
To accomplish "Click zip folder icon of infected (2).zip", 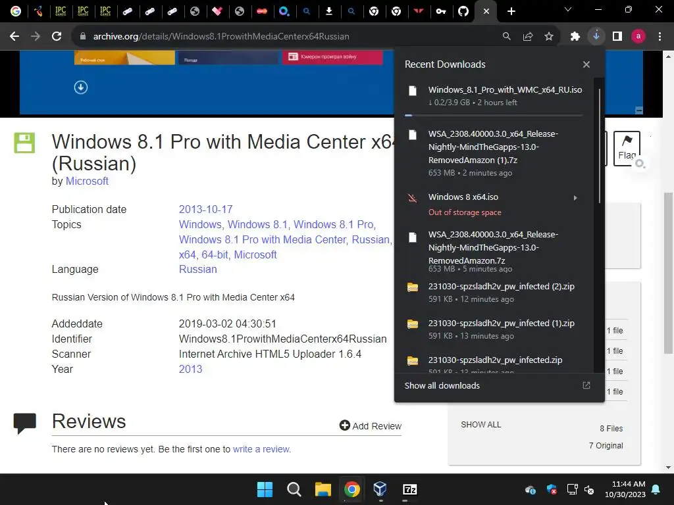I will [412, 287].
